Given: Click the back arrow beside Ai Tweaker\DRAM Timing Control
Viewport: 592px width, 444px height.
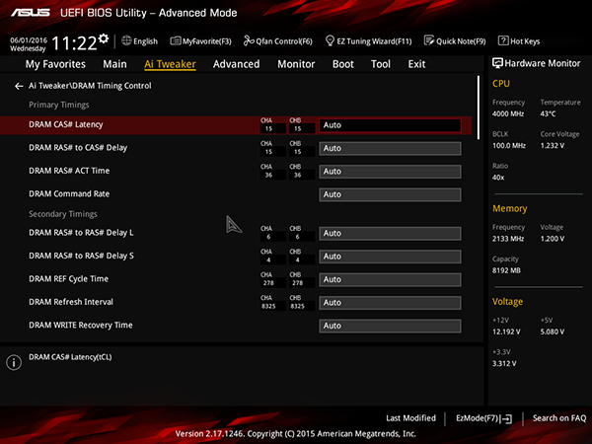Looking at the screenshot, I should click(19, 86).
